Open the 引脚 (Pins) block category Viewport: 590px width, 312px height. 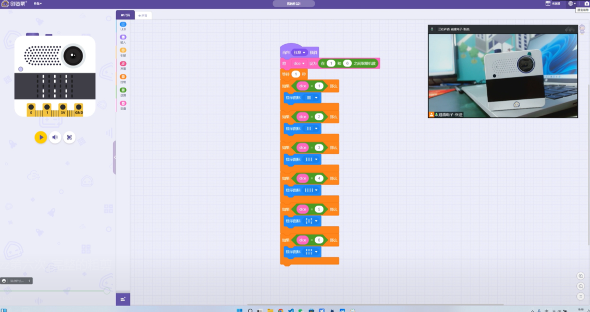123,52
